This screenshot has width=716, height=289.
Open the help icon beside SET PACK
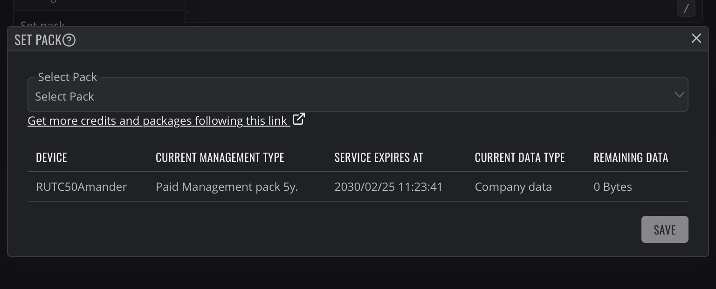pos(69,40)
